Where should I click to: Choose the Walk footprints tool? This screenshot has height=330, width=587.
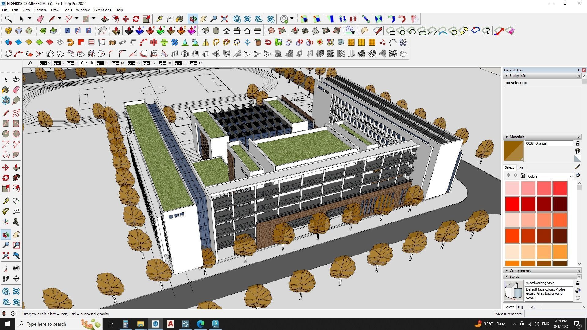[6, 279]
